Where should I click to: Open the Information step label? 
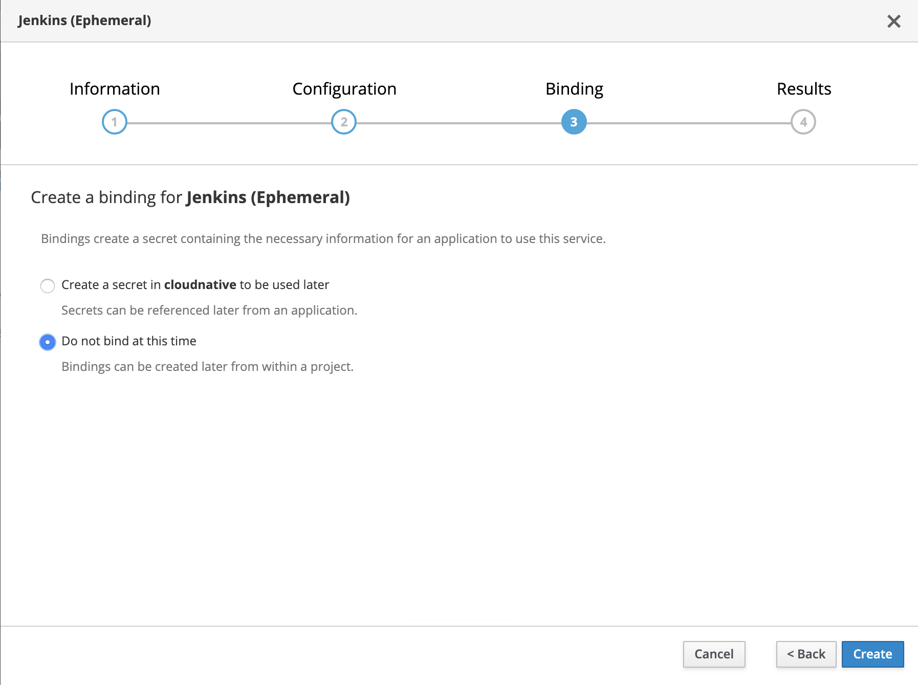[x=115, y=89]
